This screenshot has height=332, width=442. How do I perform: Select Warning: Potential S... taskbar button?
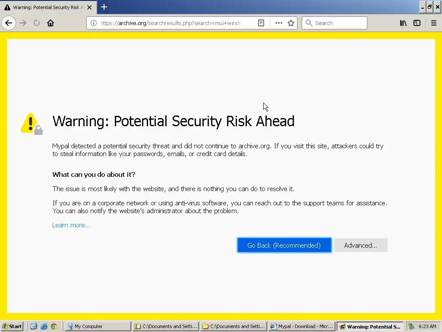click(x=370, y=327)
